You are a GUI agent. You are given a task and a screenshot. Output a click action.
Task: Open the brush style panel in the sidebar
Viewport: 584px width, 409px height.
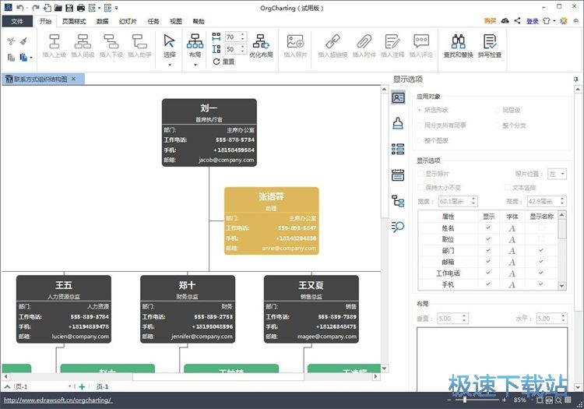click(398, 123)
